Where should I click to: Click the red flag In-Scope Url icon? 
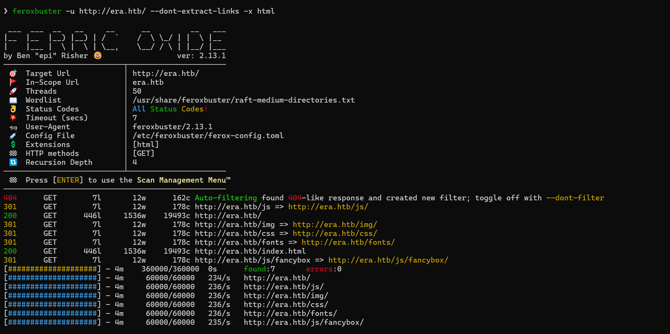13,82
